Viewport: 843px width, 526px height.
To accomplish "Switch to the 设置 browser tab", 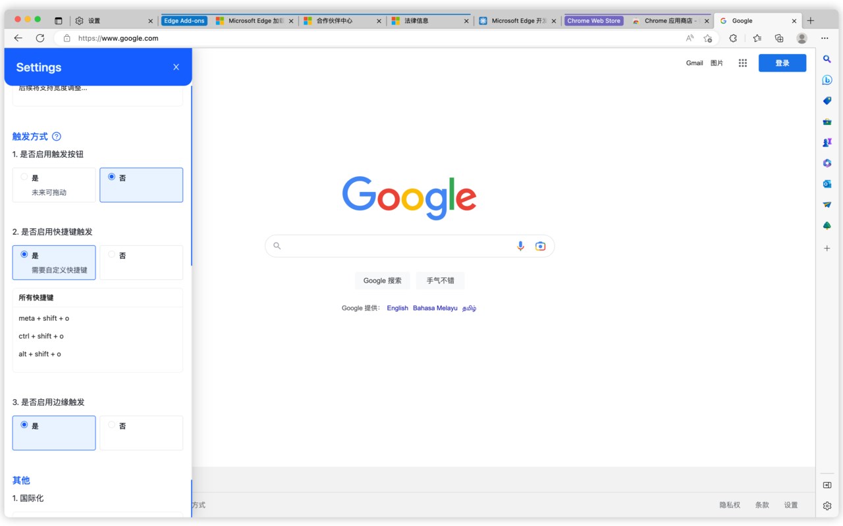I will point(113,20).
